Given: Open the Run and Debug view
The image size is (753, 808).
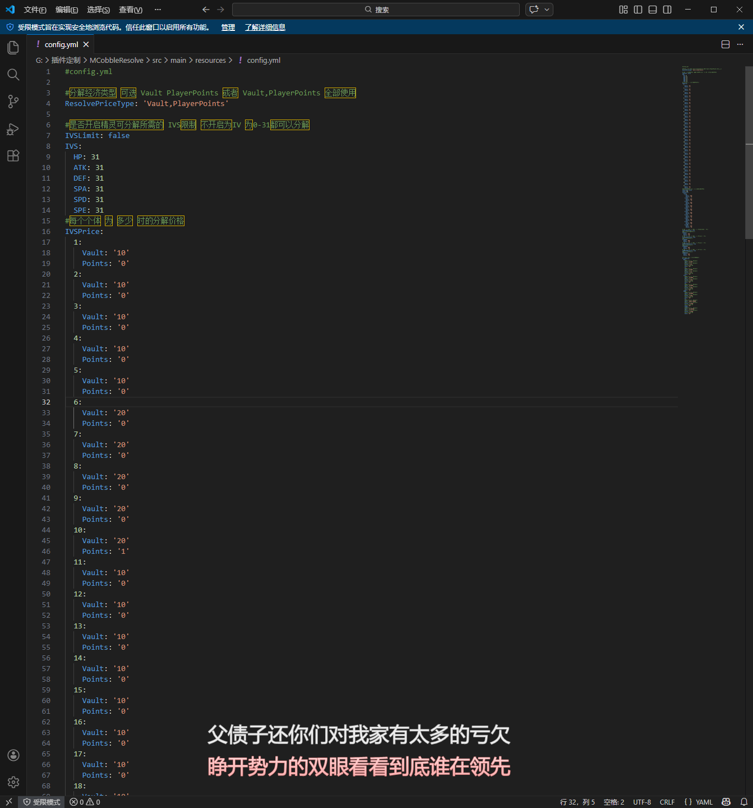Looking at the screenshot, I should (x=13, y=129).
